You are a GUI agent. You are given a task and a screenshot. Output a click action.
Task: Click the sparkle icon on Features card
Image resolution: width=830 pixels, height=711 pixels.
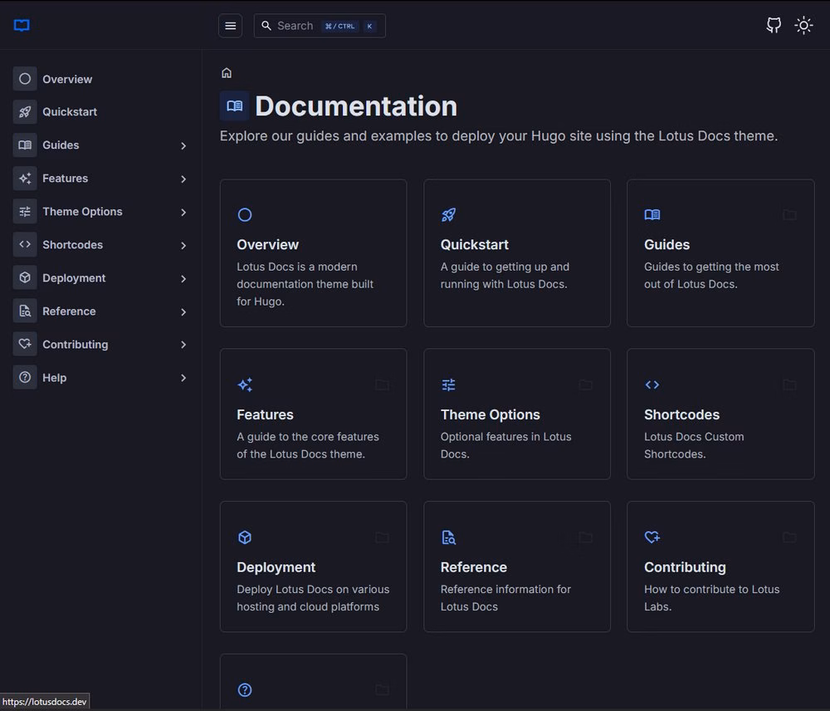click(245, 385)
